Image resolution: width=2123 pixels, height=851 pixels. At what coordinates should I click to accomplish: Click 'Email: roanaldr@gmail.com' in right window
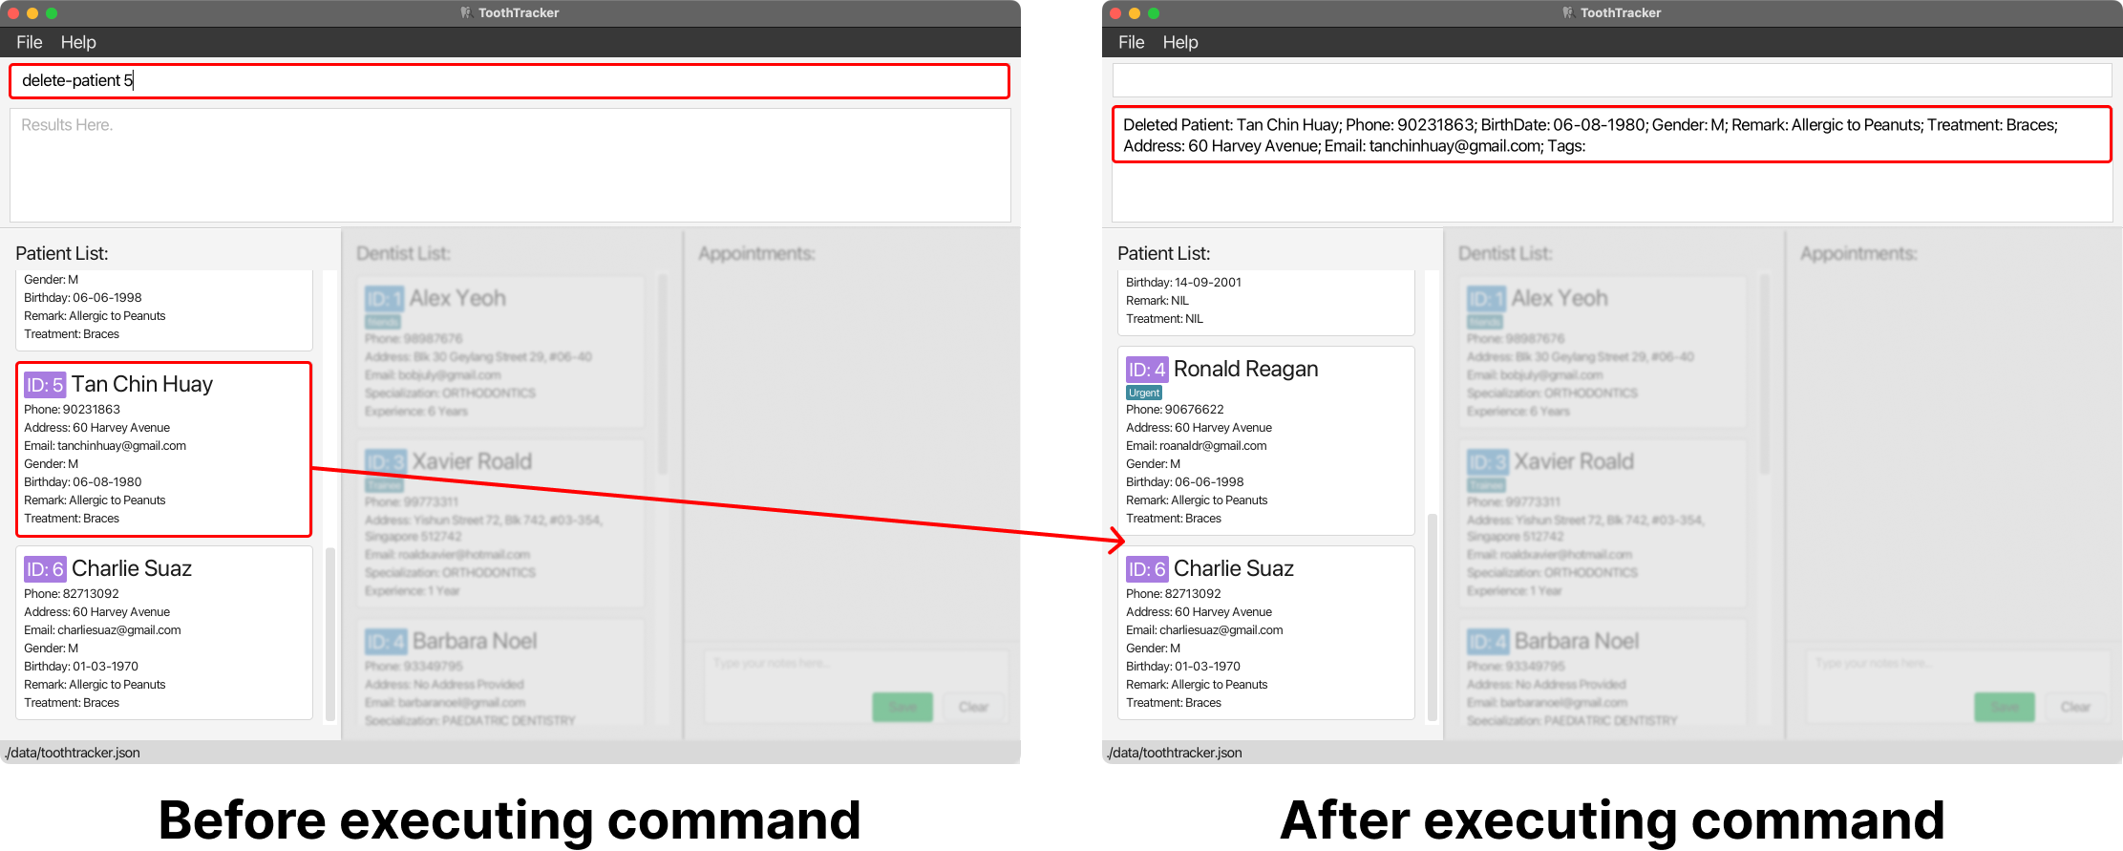(1197, 446)
